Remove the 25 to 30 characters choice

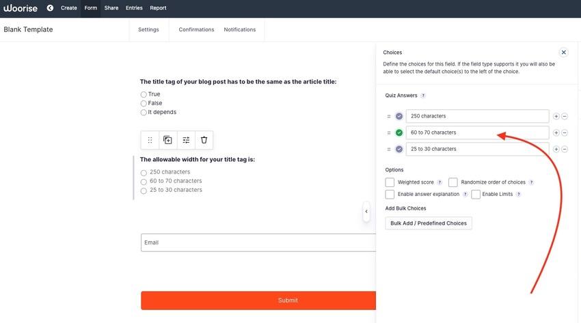565,149
